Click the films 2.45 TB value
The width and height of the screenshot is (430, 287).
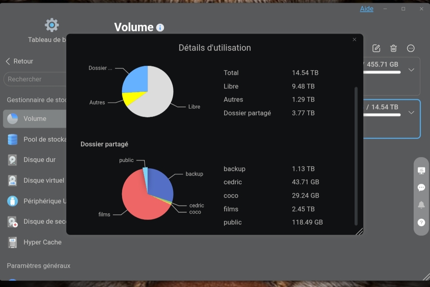303,209
